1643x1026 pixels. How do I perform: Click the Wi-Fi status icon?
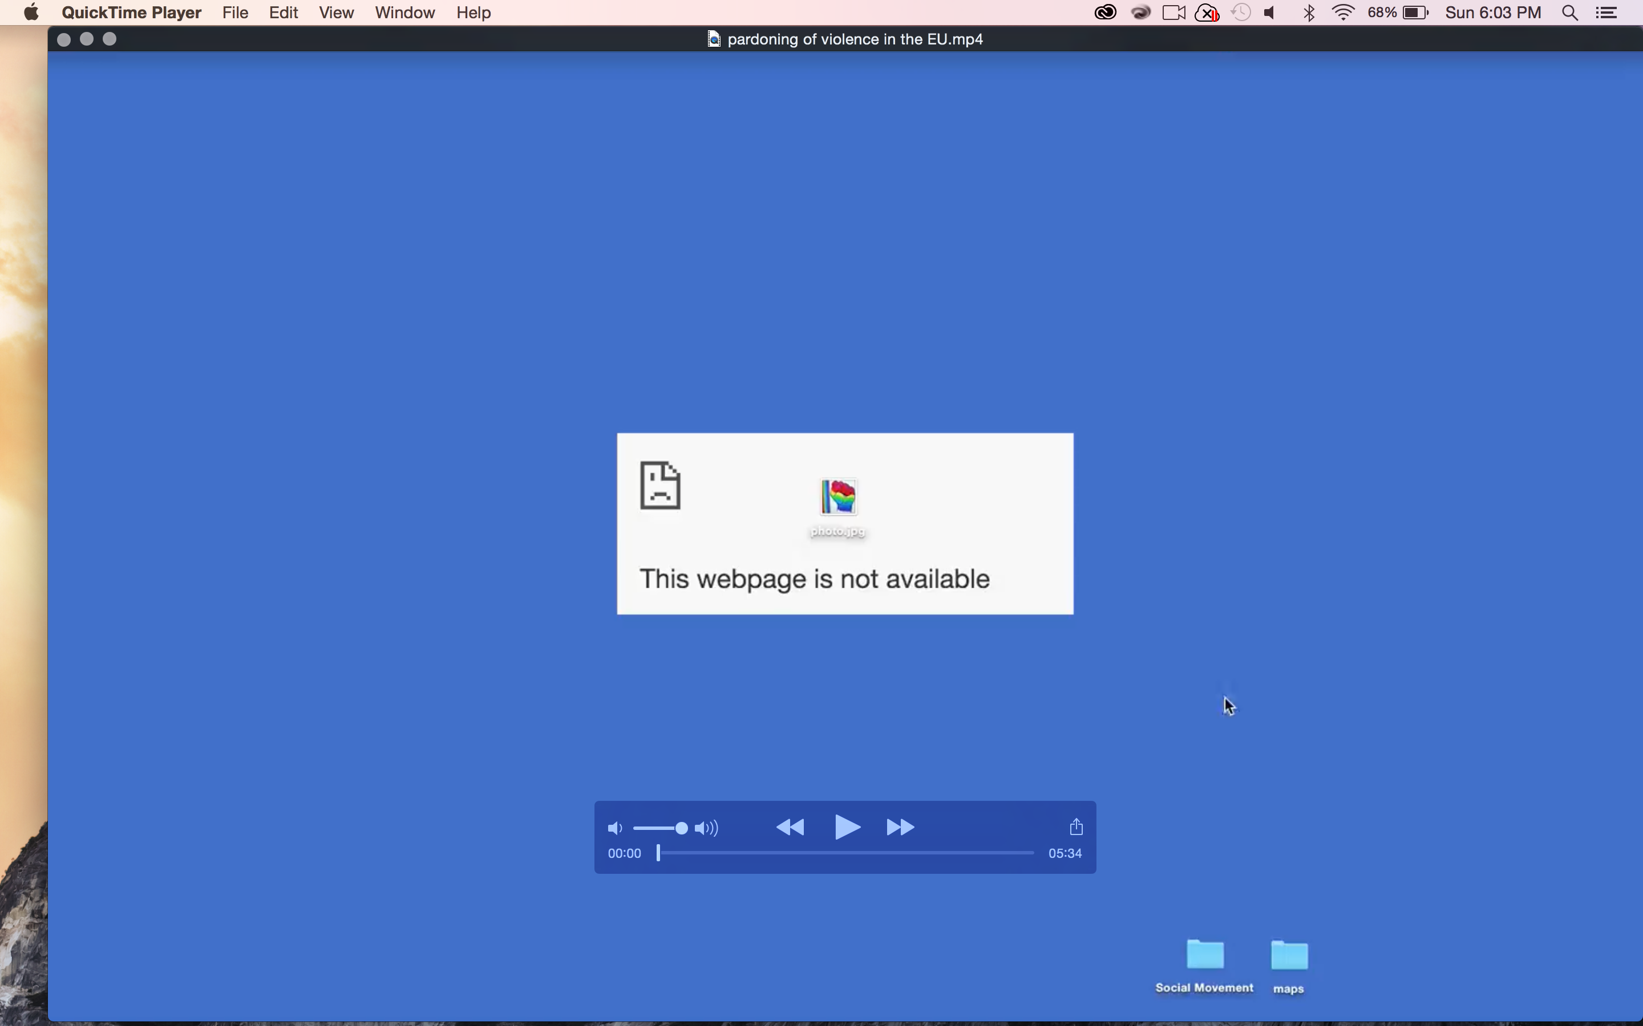pyautogui.click(x=1343, y=13)
